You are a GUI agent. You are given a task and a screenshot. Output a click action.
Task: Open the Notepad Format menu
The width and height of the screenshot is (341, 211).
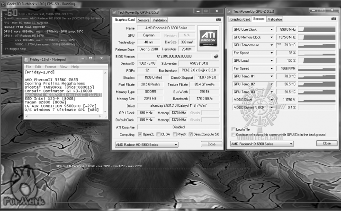pyautogui.click(x=51, y=67)
